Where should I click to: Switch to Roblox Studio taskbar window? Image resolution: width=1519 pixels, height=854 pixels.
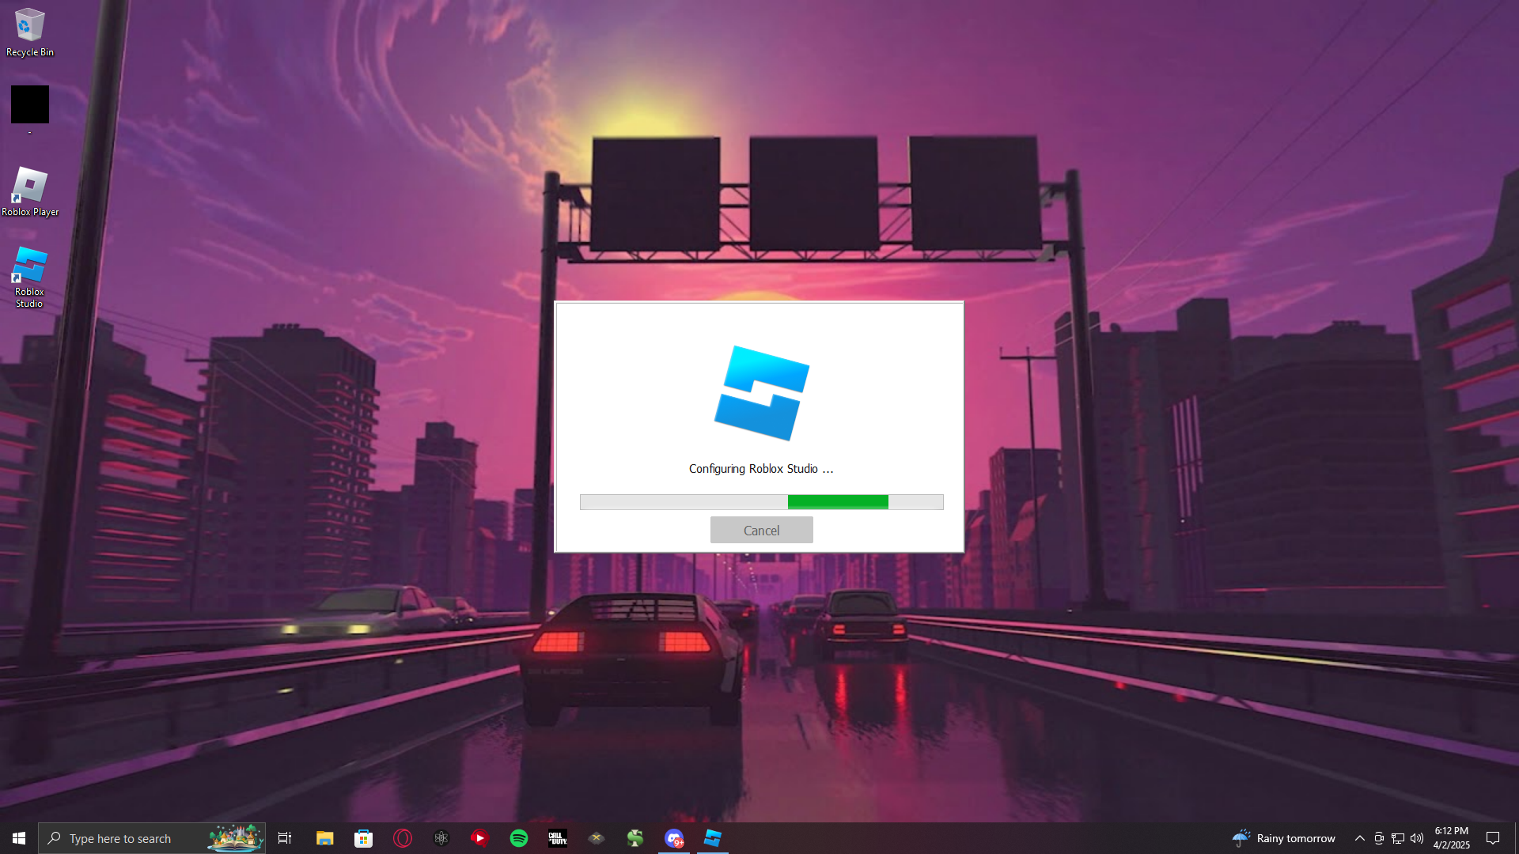coord(713,838)
